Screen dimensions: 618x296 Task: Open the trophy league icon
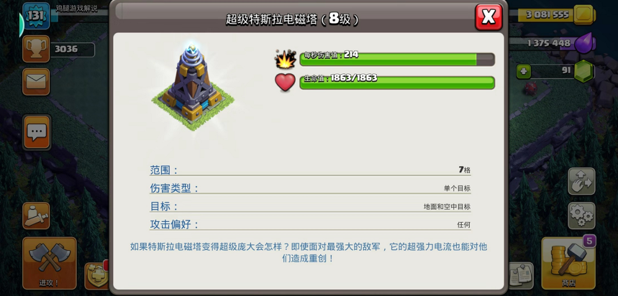[x=36, y=49]
